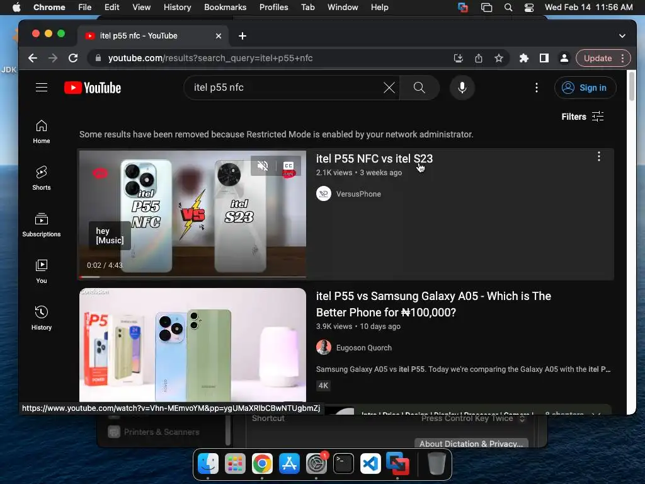This screenshot has height=484, width=645.
Task: Open History from the sidebar
Action: pyautogui.click(x=42, y=318)
